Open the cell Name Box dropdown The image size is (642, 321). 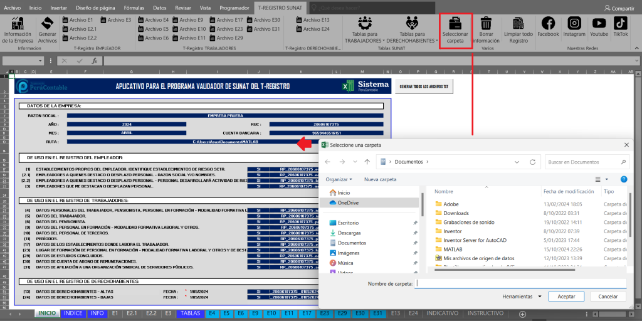40,61
